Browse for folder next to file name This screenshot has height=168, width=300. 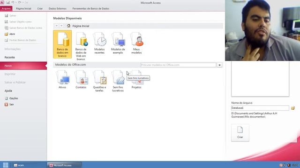pyautogui.click(x=292, y=108)
